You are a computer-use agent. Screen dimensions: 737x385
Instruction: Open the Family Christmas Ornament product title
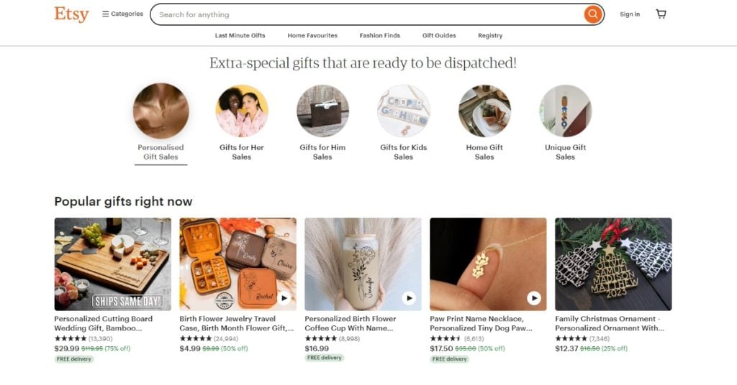click(x=605, y=323)
